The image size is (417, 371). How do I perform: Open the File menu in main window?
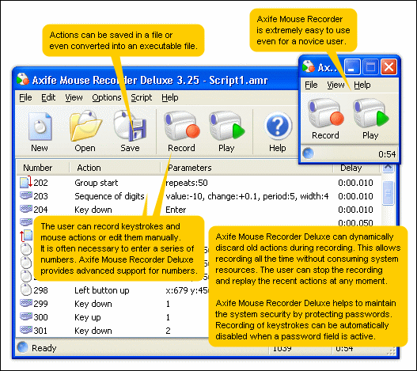(25, 97)
